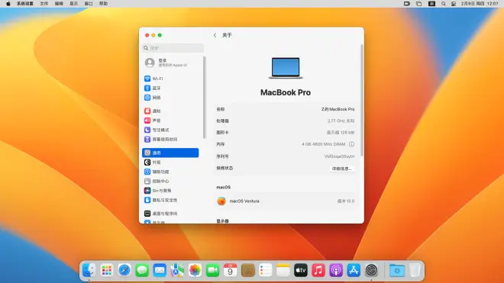Image resolution: width=504 pixels, height=283 pixels.
Task: Open the System Settings (系统设置) menu
Action: pos(25,4)
